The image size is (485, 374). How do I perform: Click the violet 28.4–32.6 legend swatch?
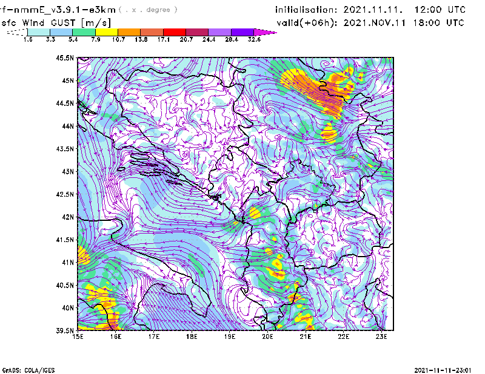click(242, 32)
